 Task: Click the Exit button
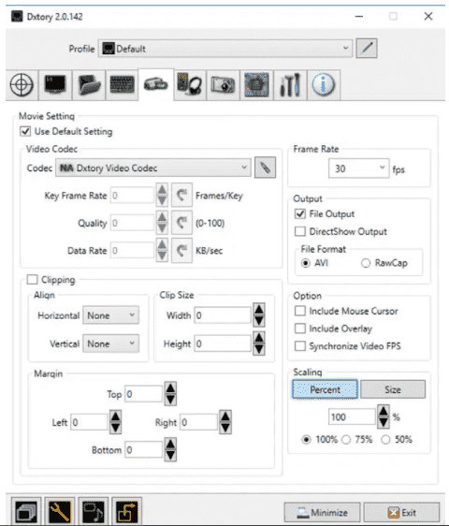pyautogui.click(x=401, y=512)
